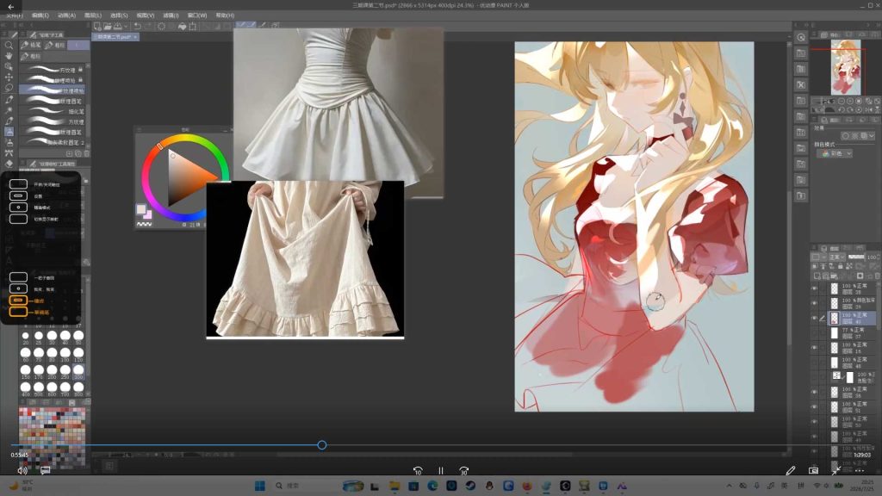Click the reference image of ruffled cream skirt

pos(305,259)
